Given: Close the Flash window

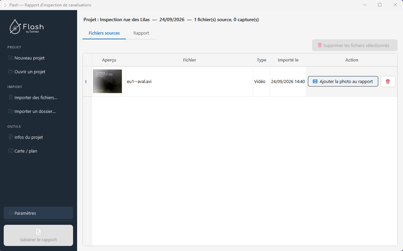Looking at the screenshot, I should point(395,5).
